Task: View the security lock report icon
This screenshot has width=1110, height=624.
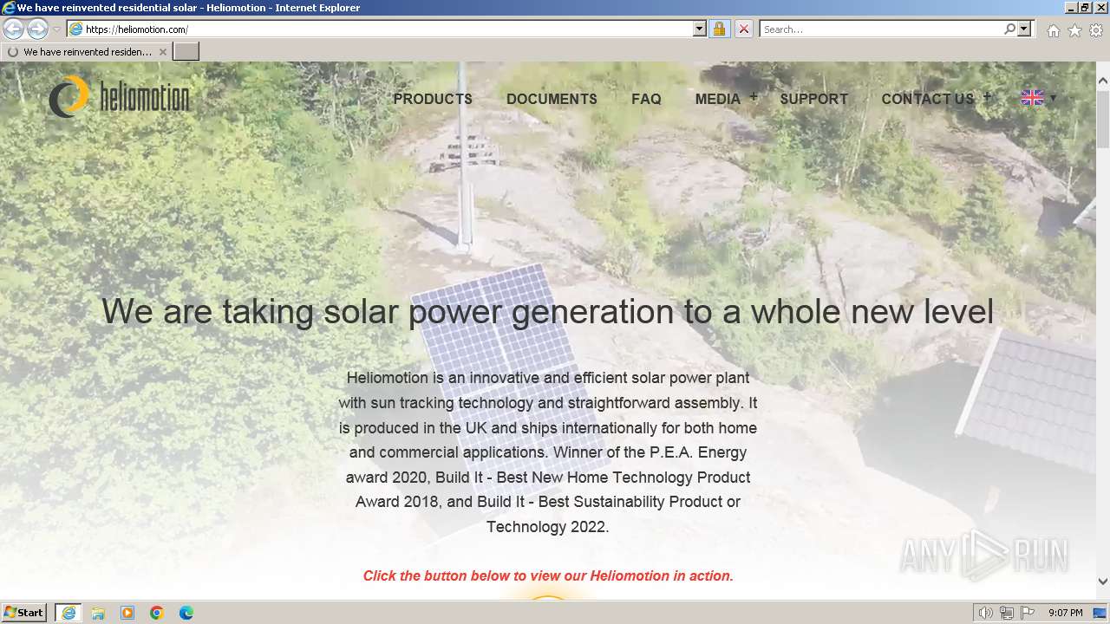Action: click(x=719, y=29)
